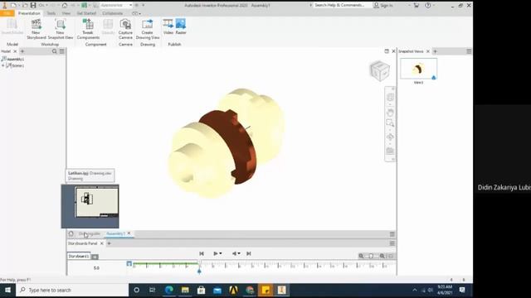This screenshot has height=298, width=531.
Task: Add a new Model browser panel tab
Action: point(22,51)
